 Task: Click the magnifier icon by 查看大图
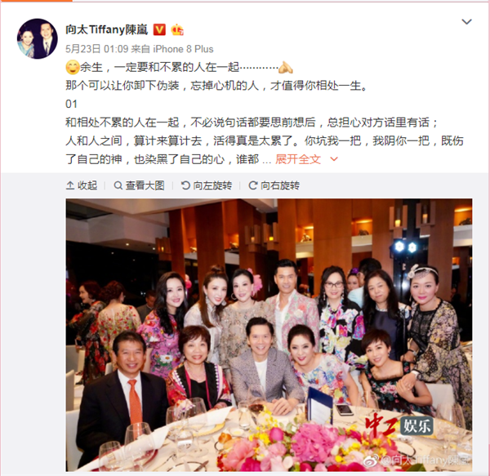118,185
